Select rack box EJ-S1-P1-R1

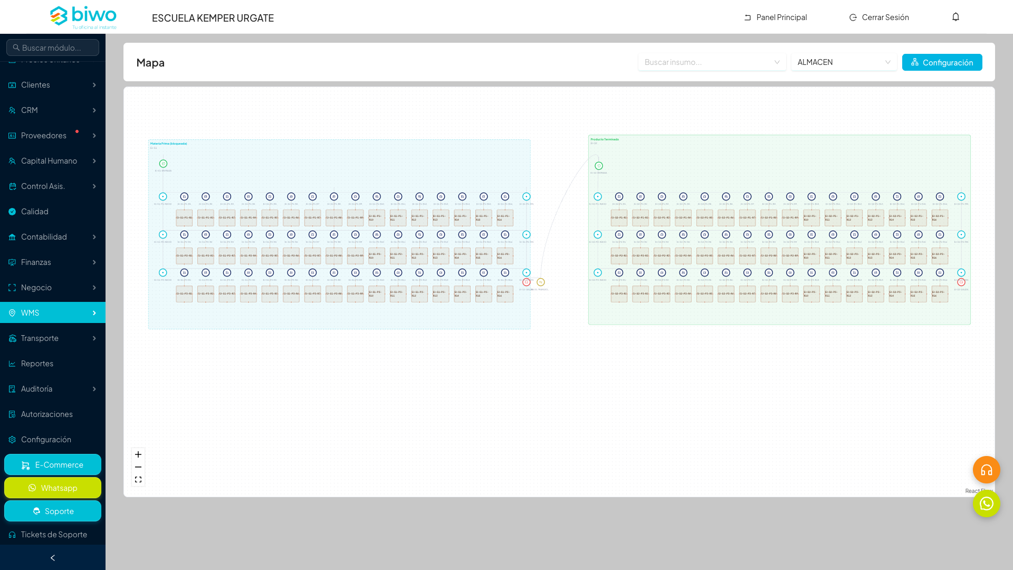coord(184,218)
